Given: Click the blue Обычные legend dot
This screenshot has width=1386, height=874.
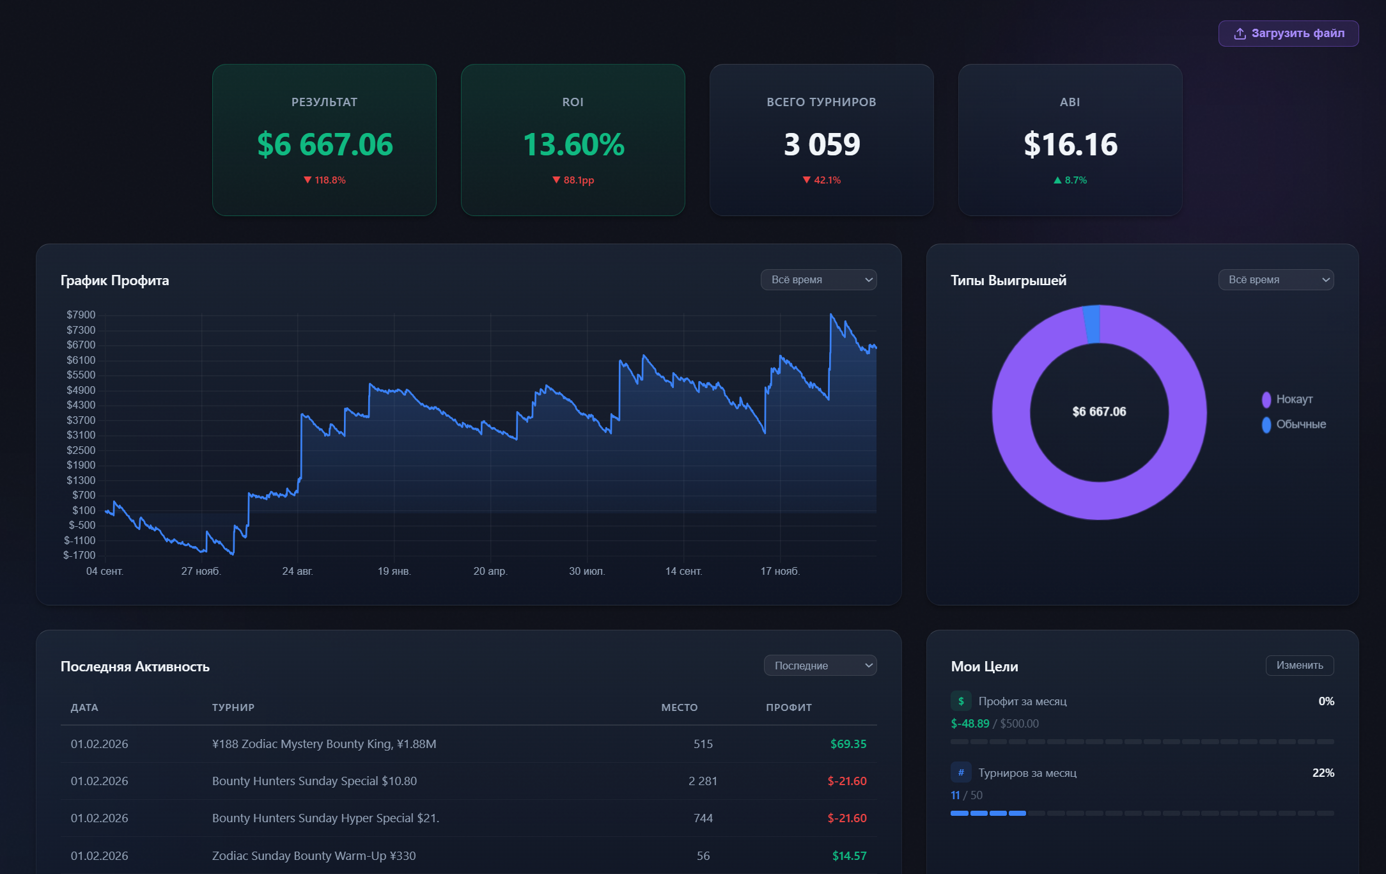Looking at the screenshot, I should (x=1267, y=424).
